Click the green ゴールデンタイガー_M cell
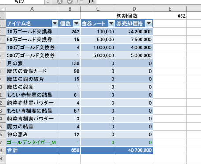201x164 pixels. pos(32,142)
